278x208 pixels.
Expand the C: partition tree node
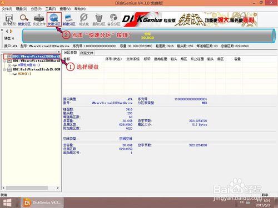pos(9,65)
